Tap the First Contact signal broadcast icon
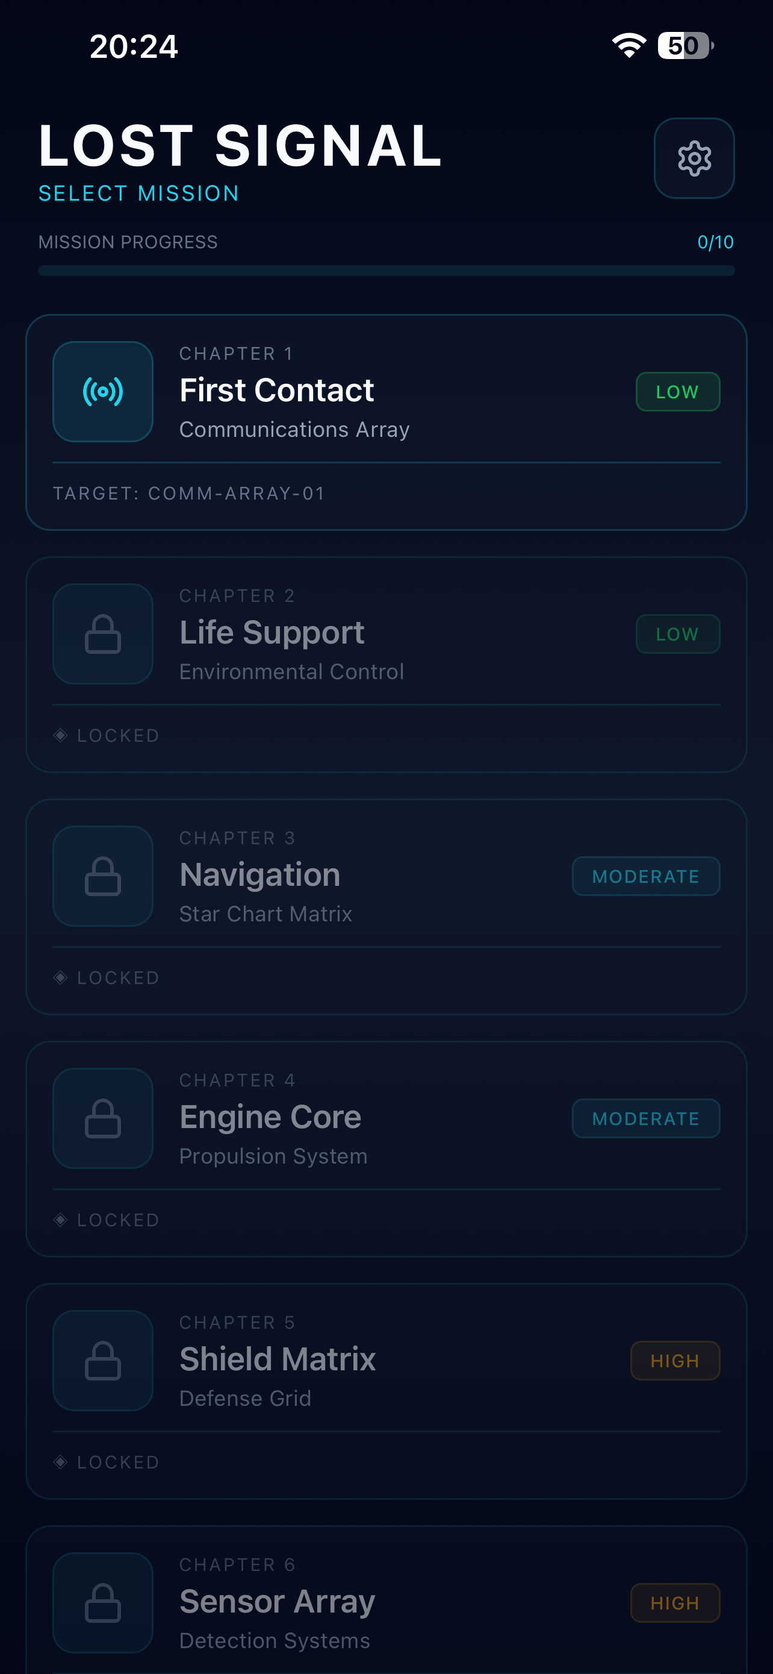The image size is (773, 1674). 102,392
